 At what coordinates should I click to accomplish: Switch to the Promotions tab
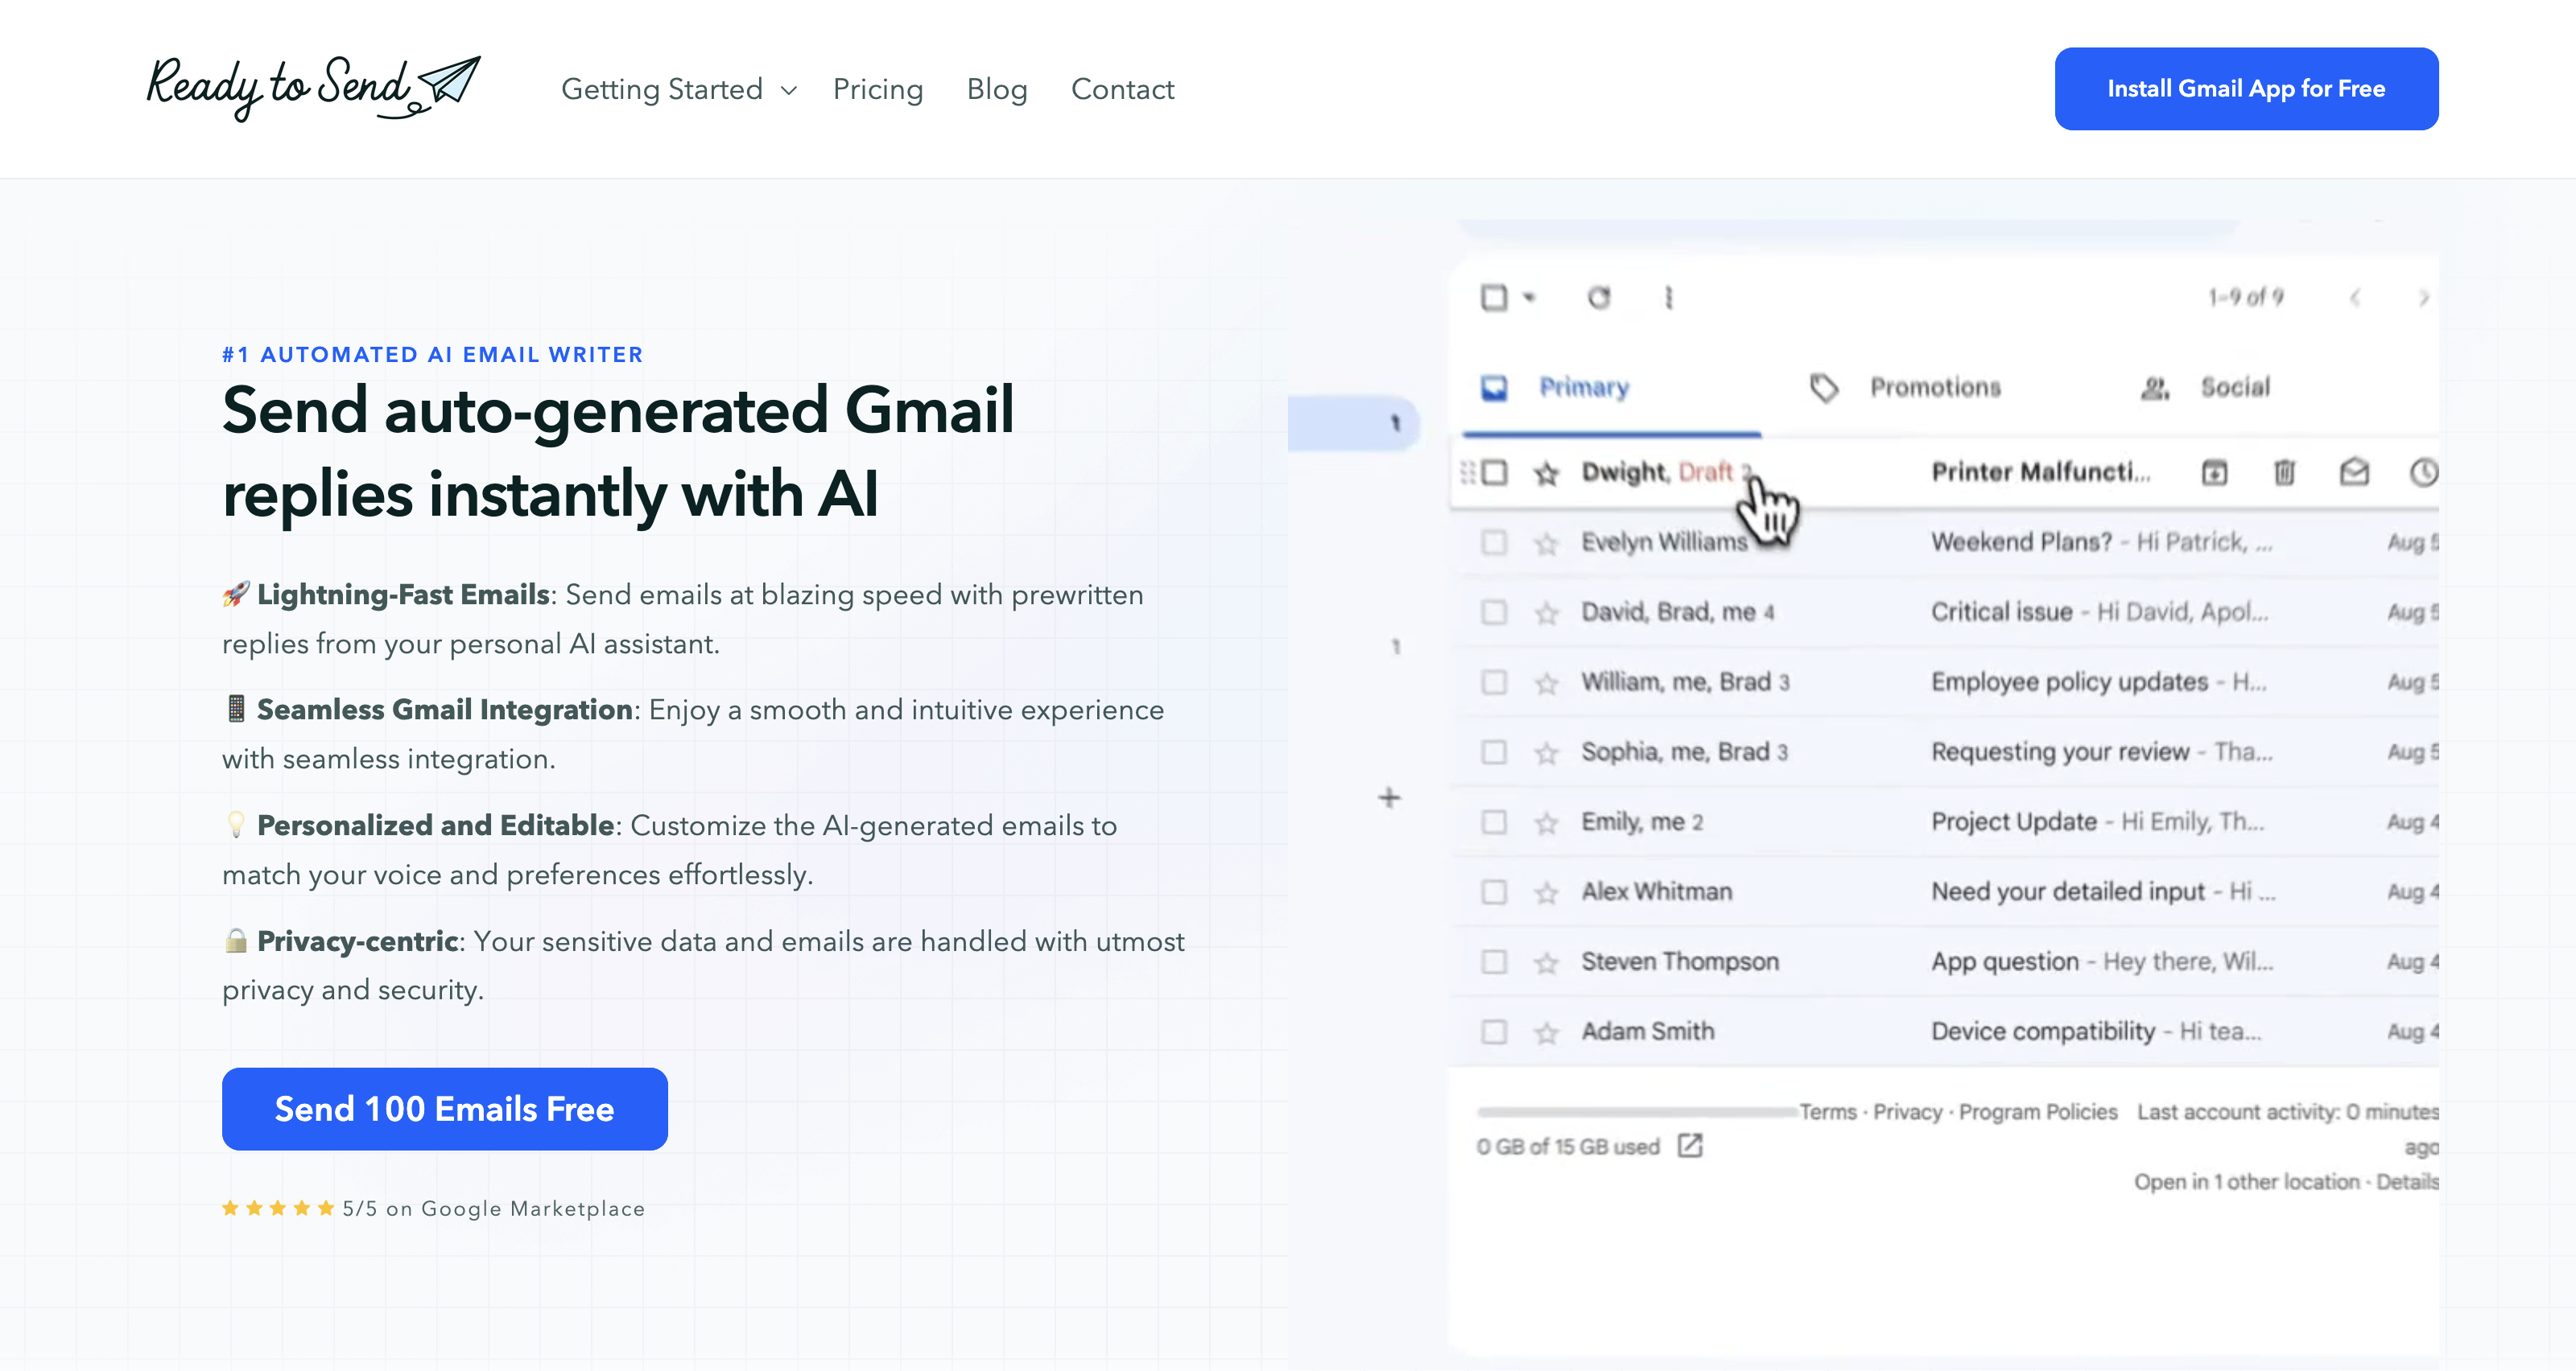click(1905, 388)
